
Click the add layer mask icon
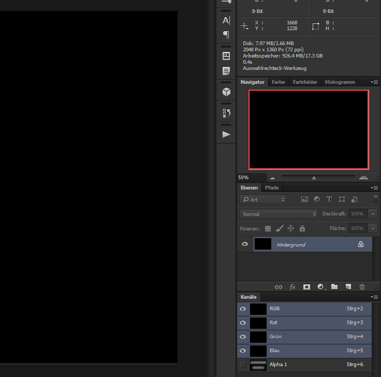tap(306, 286)
